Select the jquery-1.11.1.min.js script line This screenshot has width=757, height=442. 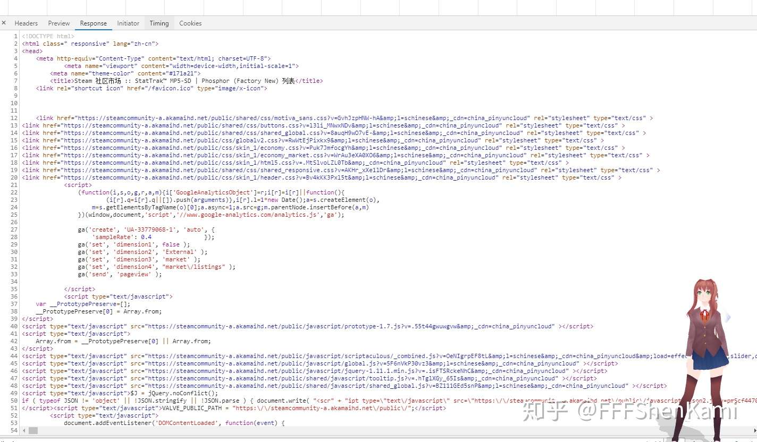(315, 371)
